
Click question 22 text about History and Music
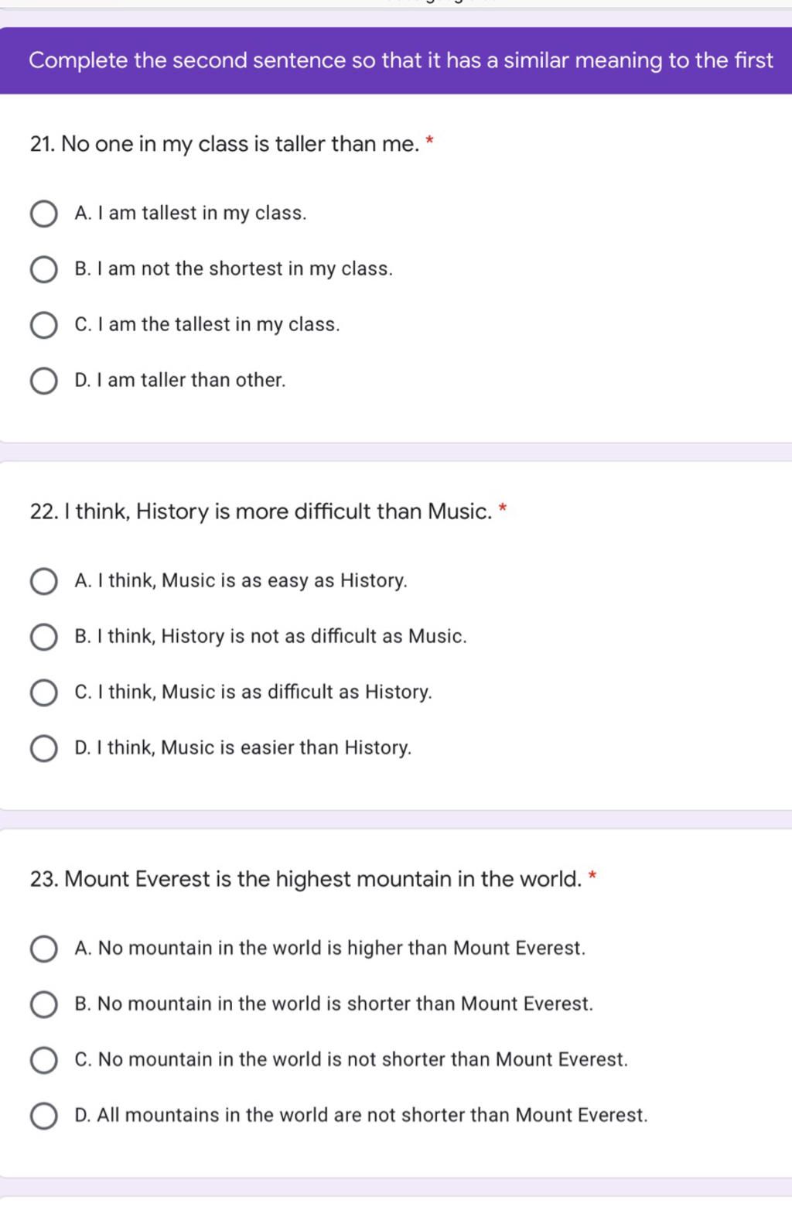[261, 511]
